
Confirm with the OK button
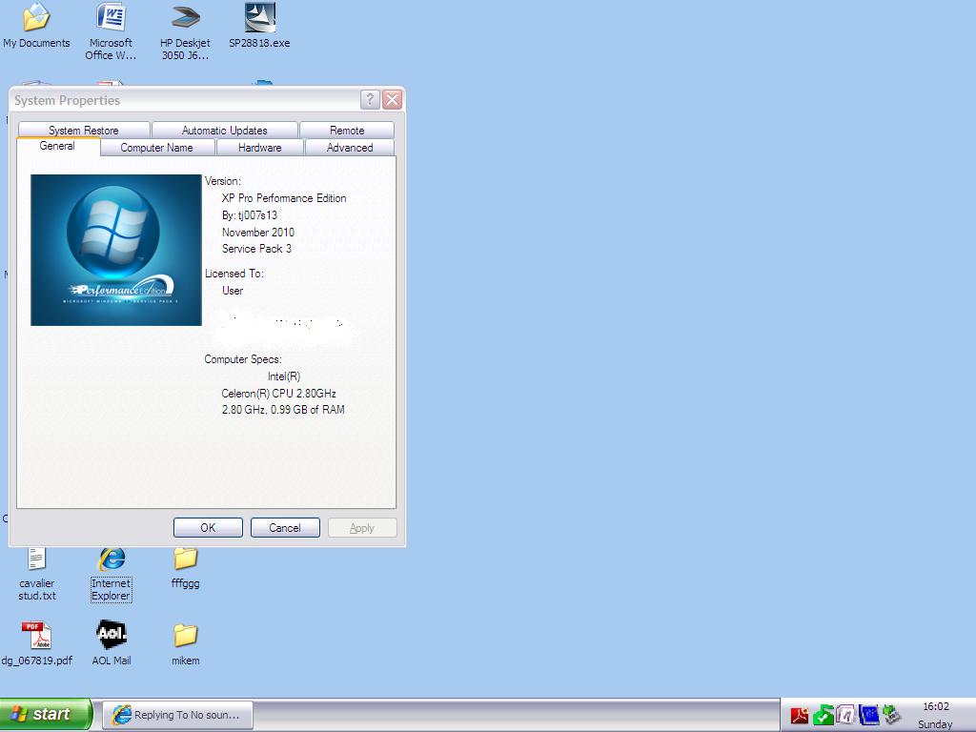click(208, 528)
